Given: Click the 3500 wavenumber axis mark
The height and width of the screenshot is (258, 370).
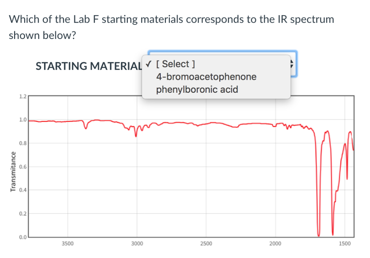Looking at the screenshot, I should (67, 244).
